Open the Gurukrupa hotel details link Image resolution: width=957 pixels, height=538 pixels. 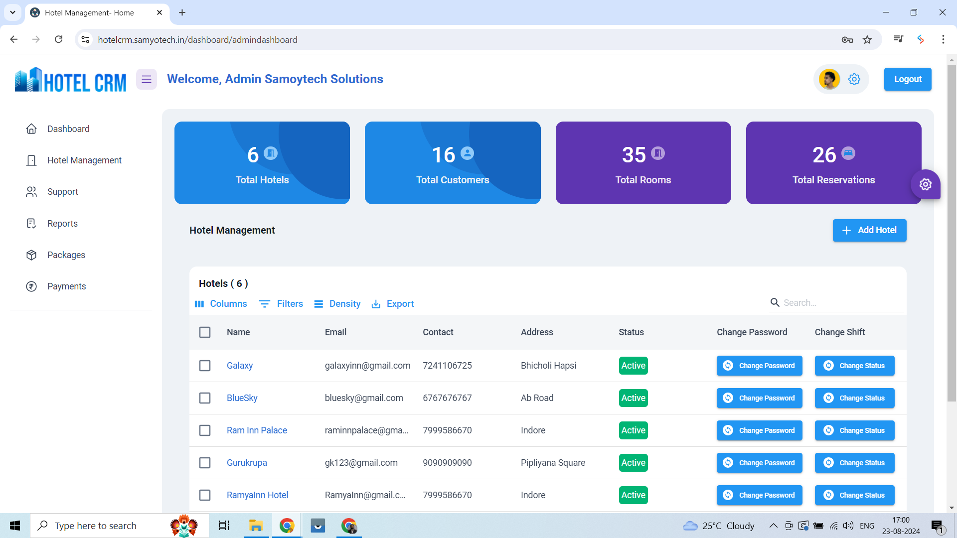click(x=247, y=462)
